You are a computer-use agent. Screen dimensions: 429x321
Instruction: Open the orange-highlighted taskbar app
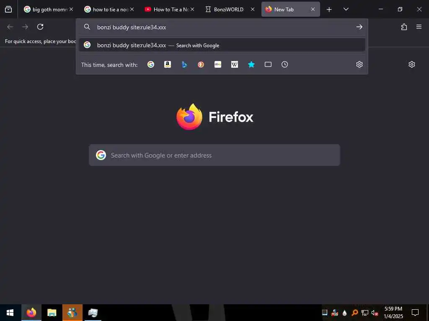coord(72,313)
